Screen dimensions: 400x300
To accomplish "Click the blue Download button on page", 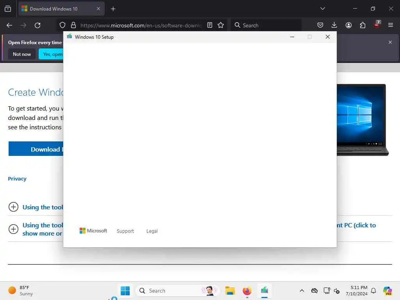I will pos(36,149).
